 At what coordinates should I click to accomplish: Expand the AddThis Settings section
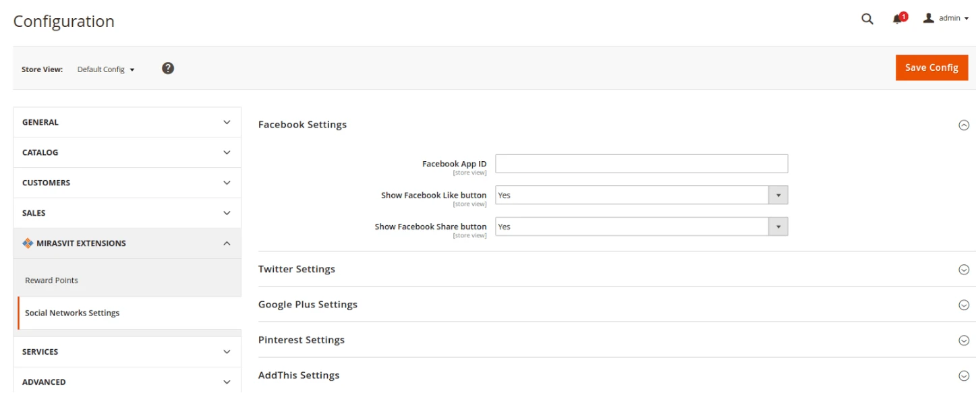(x=299, y=375)
